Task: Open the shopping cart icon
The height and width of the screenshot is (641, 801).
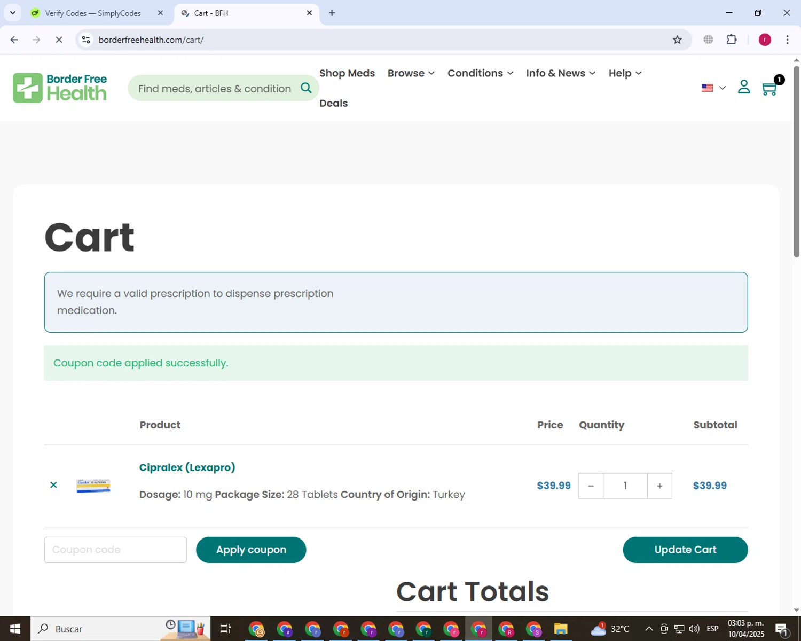Action: click(x=769, y=88)
